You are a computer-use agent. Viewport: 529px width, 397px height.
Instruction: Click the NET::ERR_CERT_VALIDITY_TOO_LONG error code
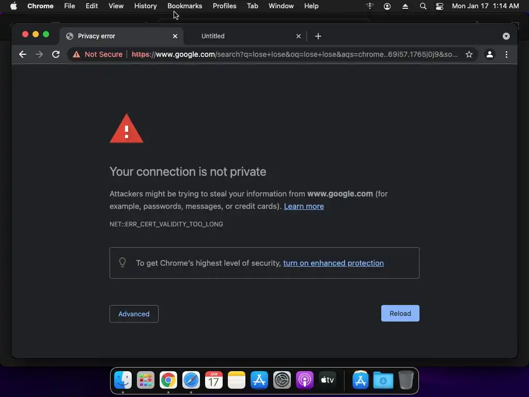coord(166,224)
